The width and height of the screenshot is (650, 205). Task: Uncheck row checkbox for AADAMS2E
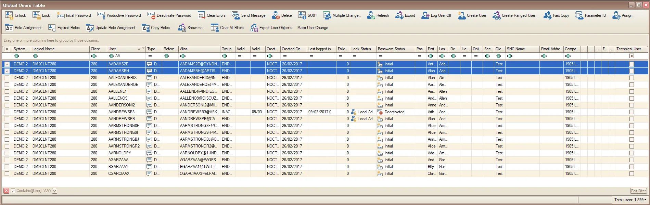point(7,64)
